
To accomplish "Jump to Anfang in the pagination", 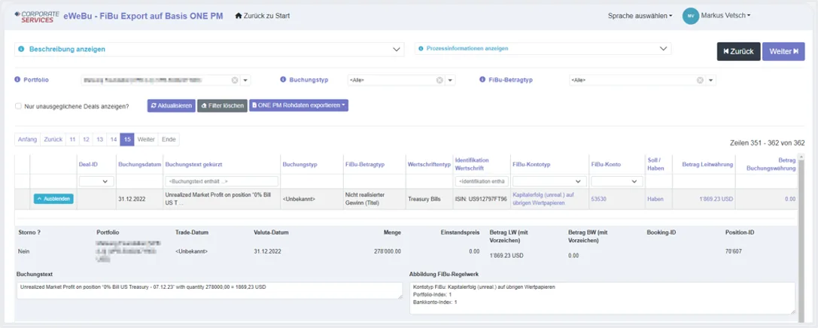I will [27, 140].
